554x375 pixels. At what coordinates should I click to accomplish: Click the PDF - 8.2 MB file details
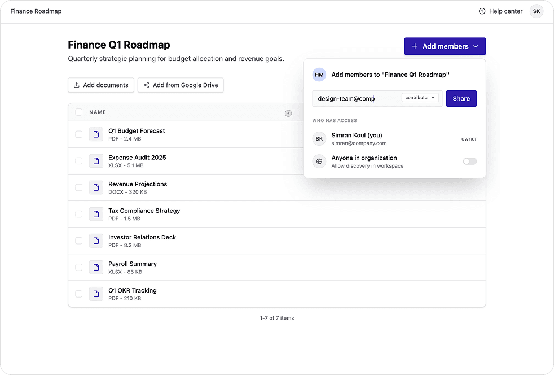pos(125,245)
